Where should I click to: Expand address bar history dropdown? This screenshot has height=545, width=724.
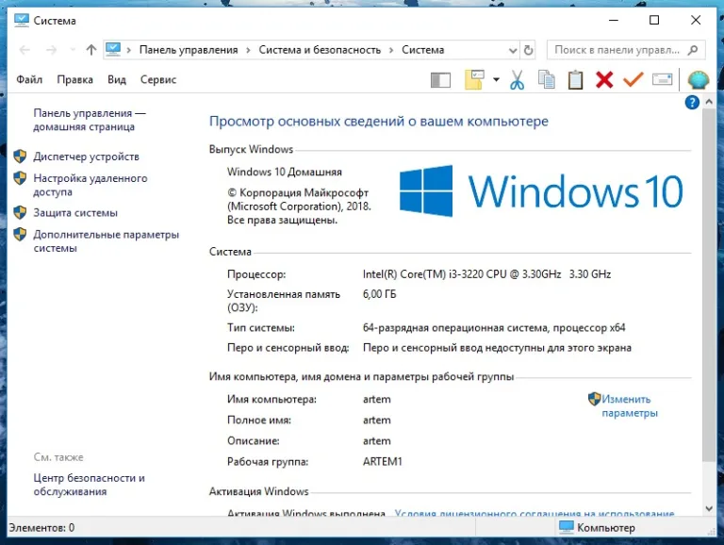tap(513, 50)
